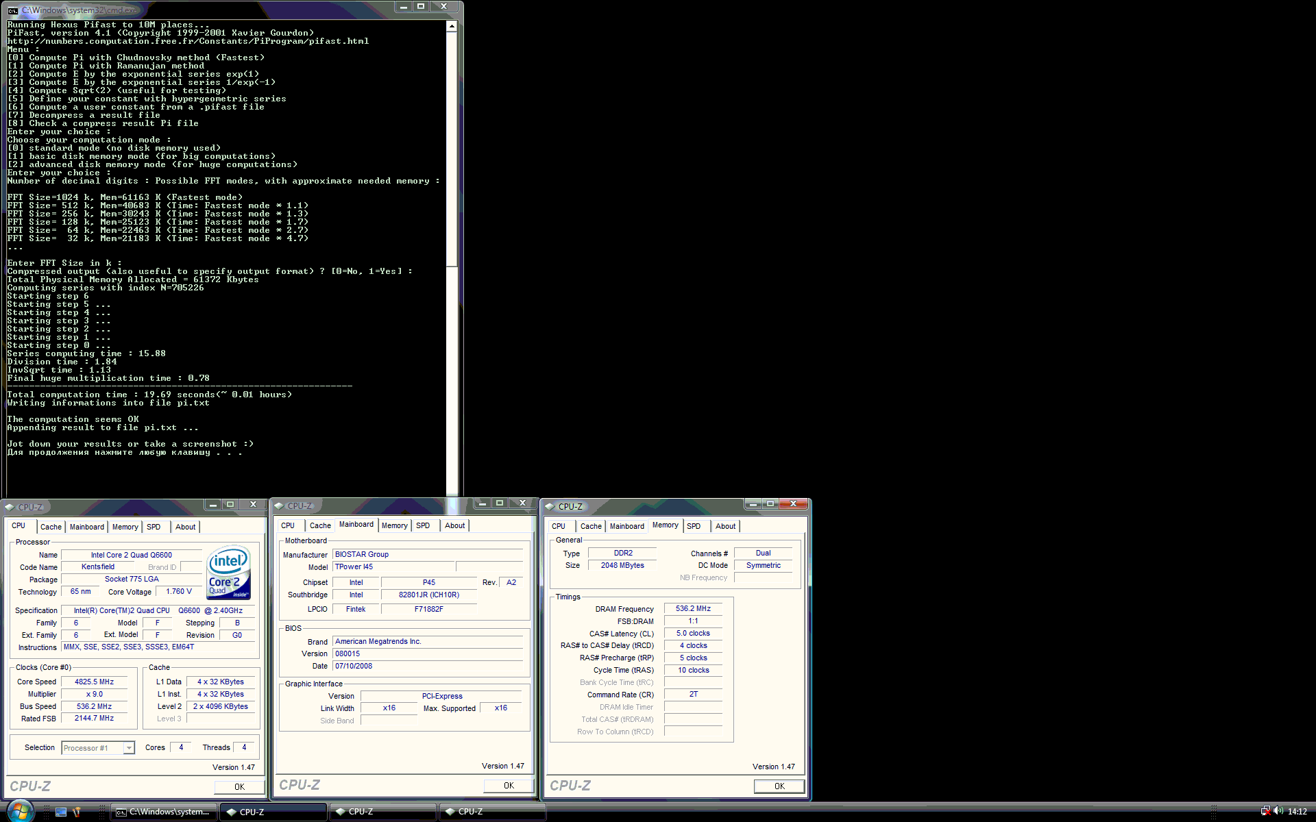Minimize the cmd.exe window
The height and width of the screenshot is (822, 1316).
coord(404,7)
